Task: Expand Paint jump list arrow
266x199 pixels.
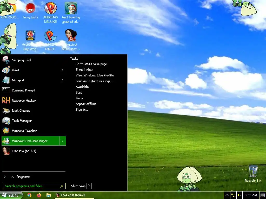Action: [x=62, y=70]
